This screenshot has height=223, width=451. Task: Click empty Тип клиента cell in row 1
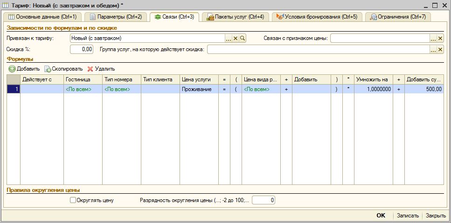tap(160, 89)
